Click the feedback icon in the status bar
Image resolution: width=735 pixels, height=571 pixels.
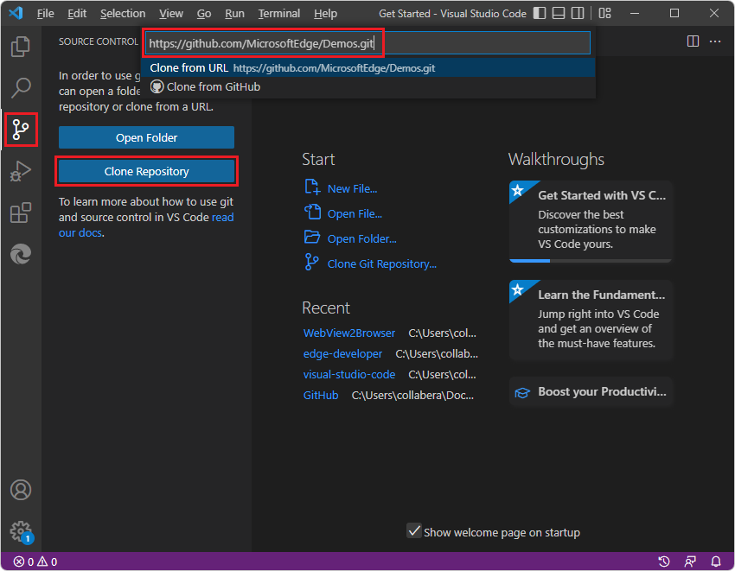[x=690, y=561]
